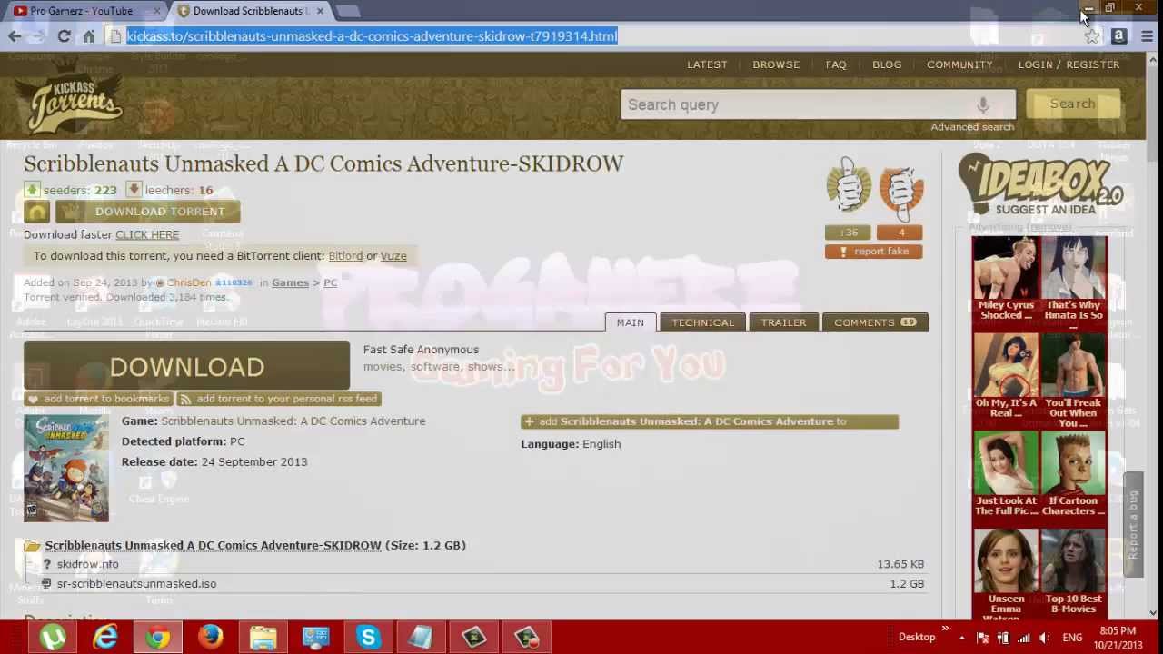
Task: Click the browser forward arrow
Action: [39, 36]
